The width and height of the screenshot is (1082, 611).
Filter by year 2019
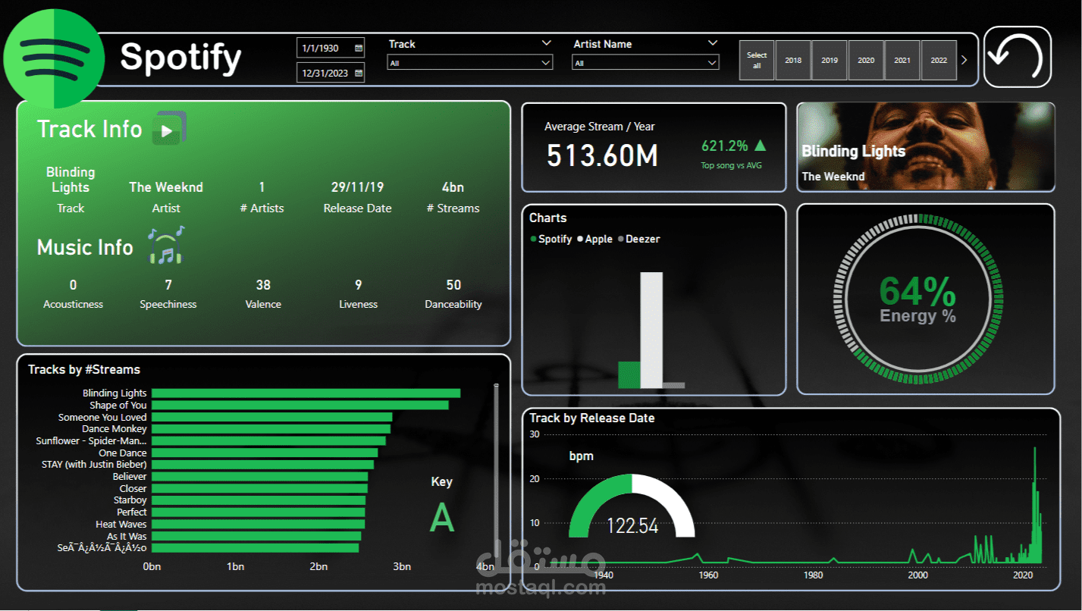pyautogui.click(x=830, y=60)
